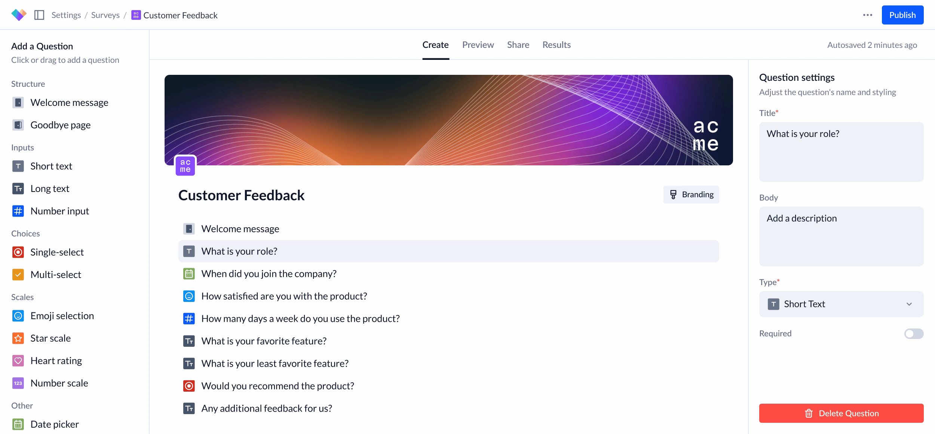Select the Would you recommend the product question

click(x=278, y=386)
